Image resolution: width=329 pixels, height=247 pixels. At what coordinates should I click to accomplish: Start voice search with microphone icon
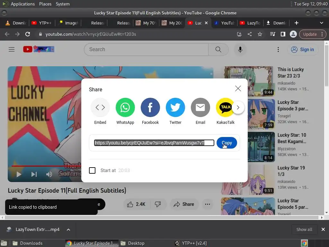240,49
